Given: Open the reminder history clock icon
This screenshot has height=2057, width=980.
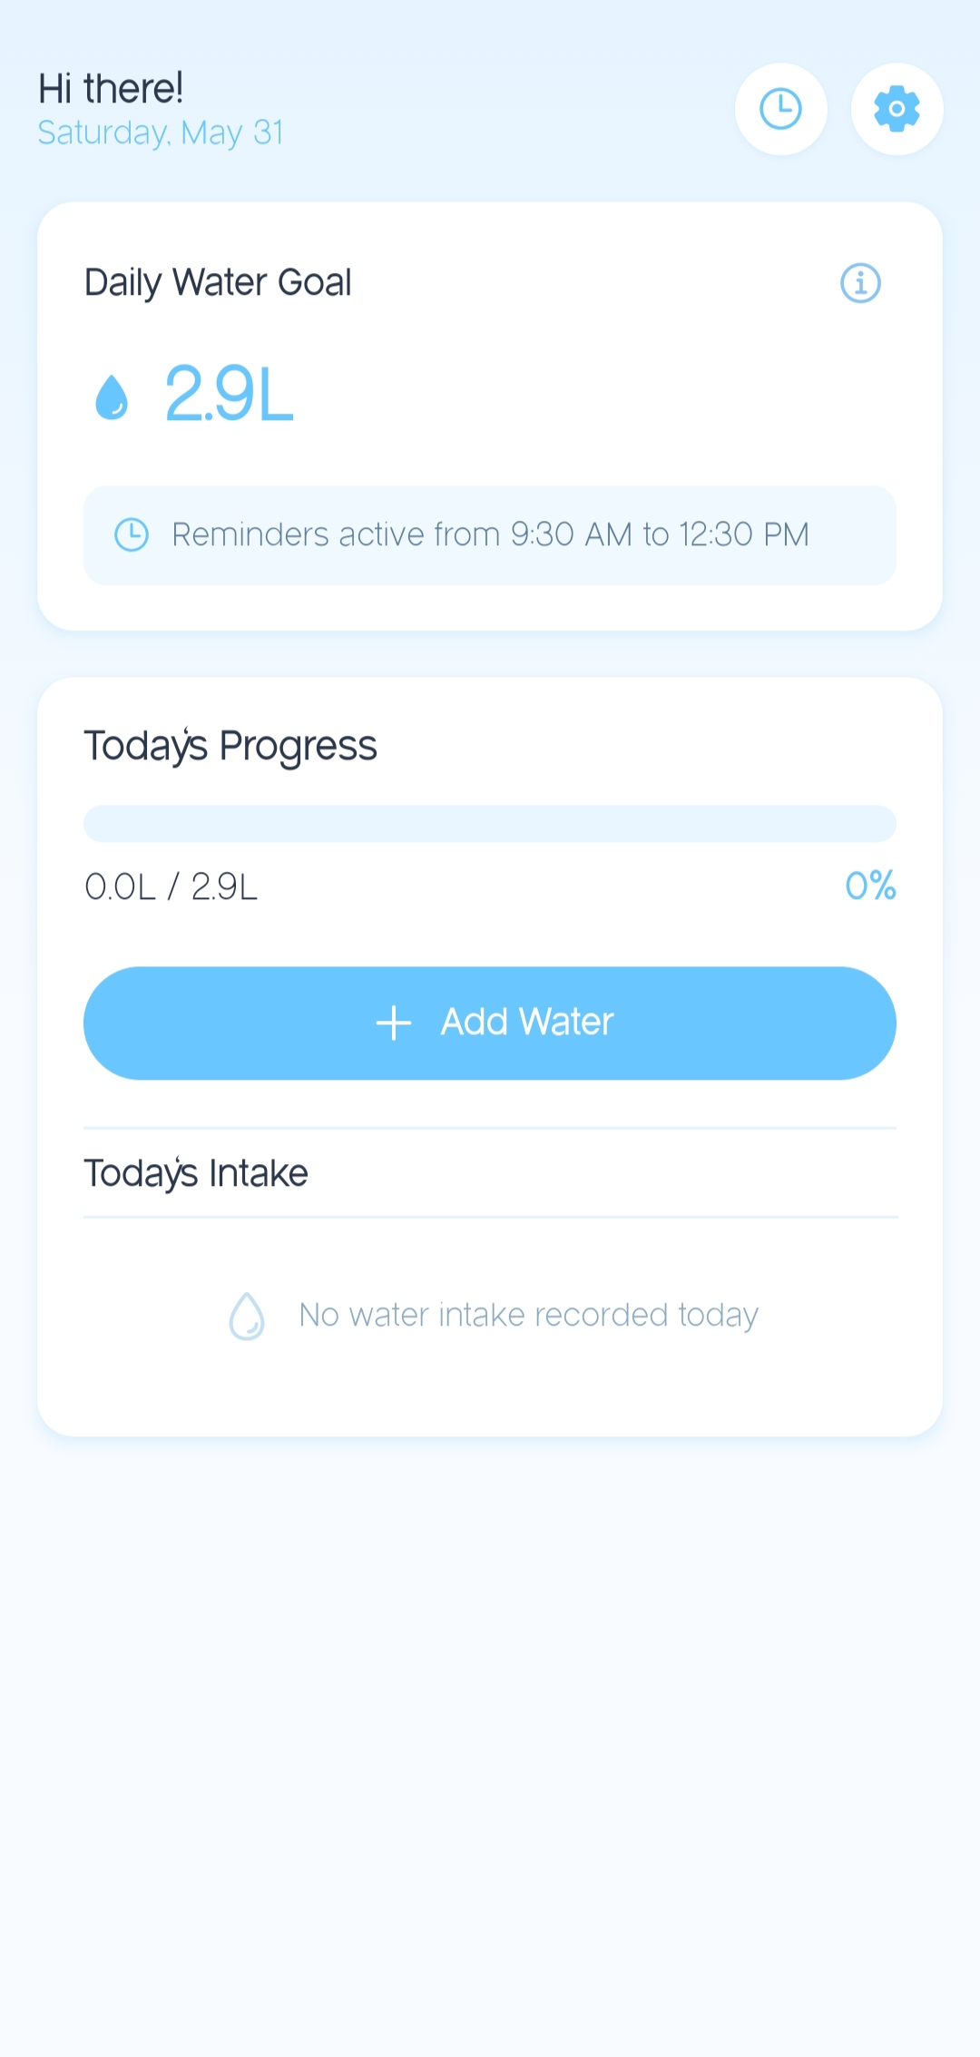Looking at the screenshot, I should click(780, 109).
